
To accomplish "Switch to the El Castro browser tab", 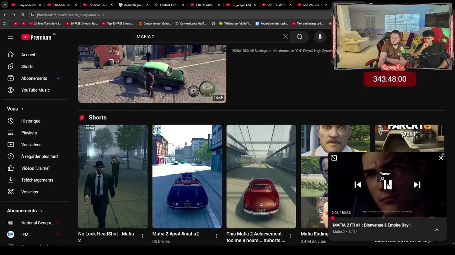I will click(x=204, y=5).
